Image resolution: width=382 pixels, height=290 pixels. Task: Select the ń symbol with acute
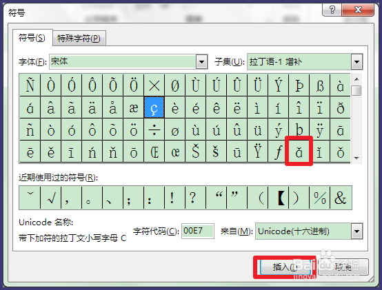tap(92, 152)
